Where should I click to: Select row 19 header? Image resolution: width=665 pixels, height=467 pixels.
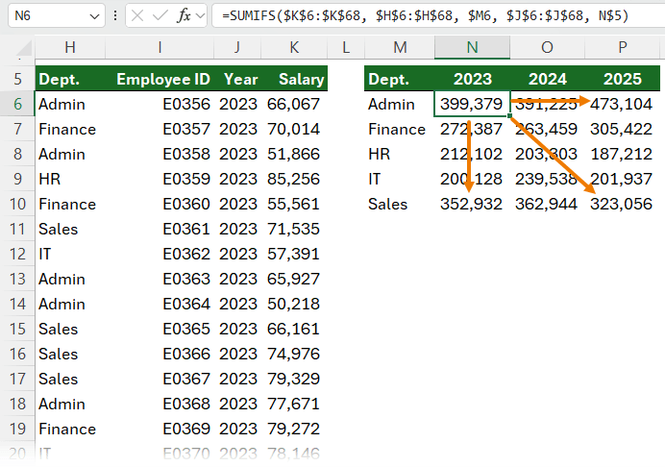click(x=17, y=429)
